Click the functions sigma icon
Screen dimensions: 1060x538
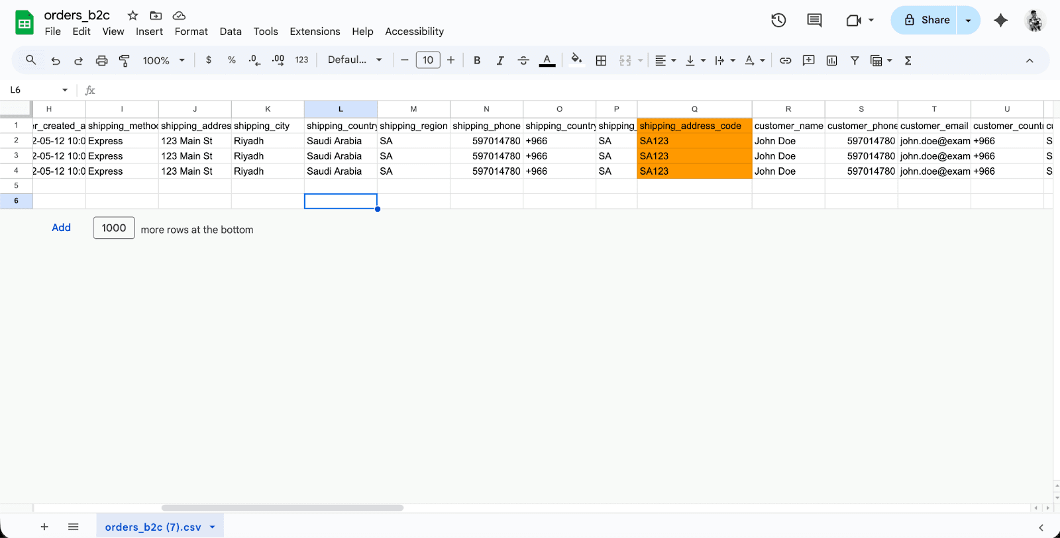point(908,60)
